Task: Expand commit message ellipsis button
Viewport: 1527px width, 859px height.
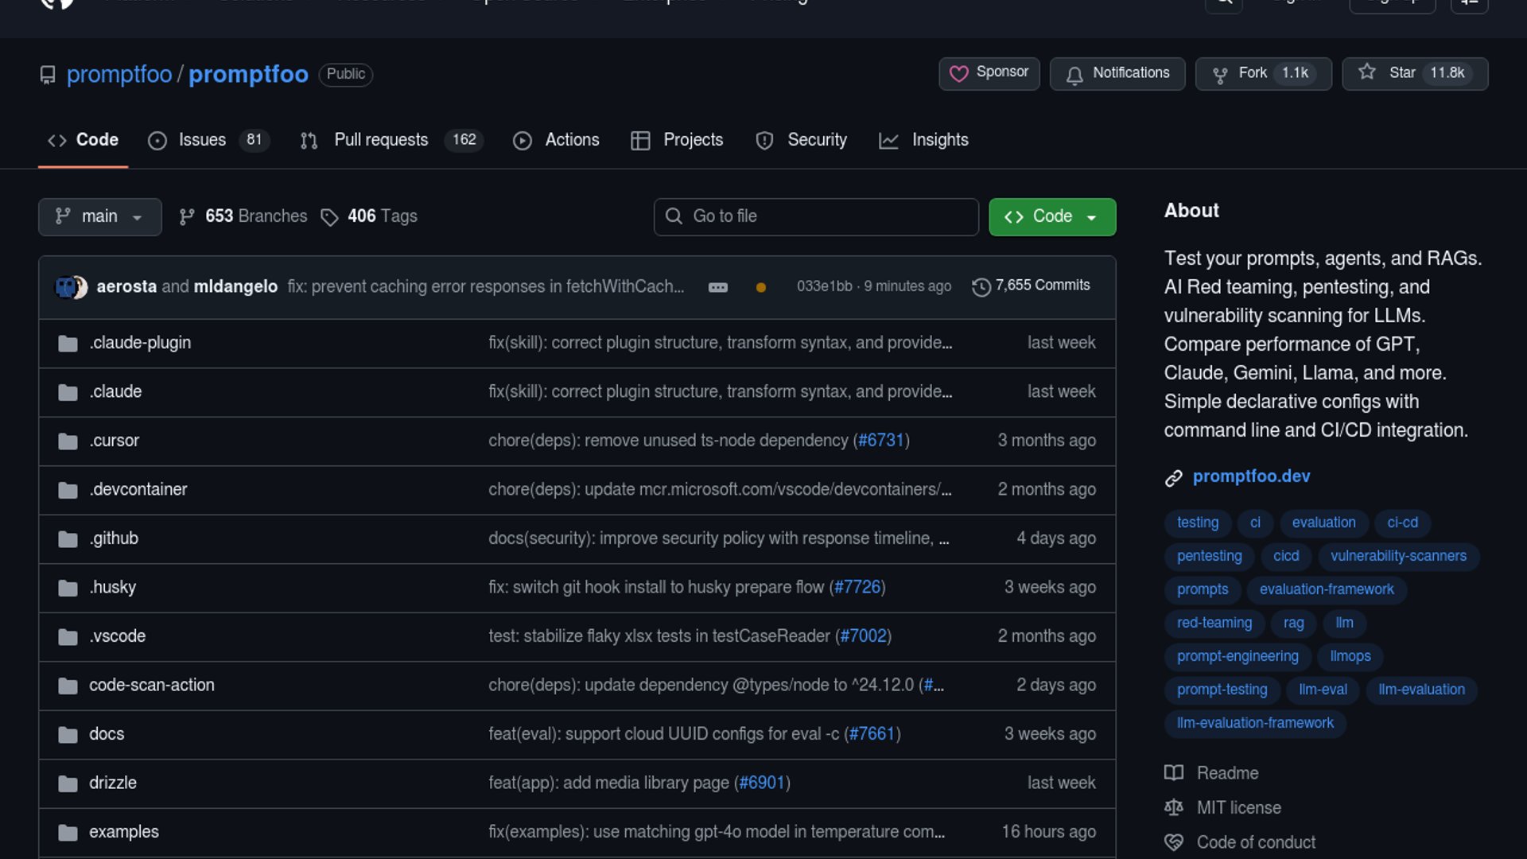Action: tap(717, 287)
